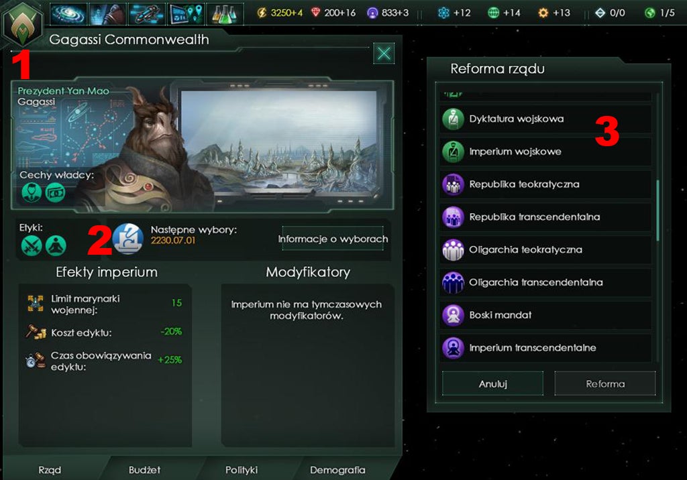Open the Demografia tab
Viewport: 687px width, 480px height.
point(337,470)
